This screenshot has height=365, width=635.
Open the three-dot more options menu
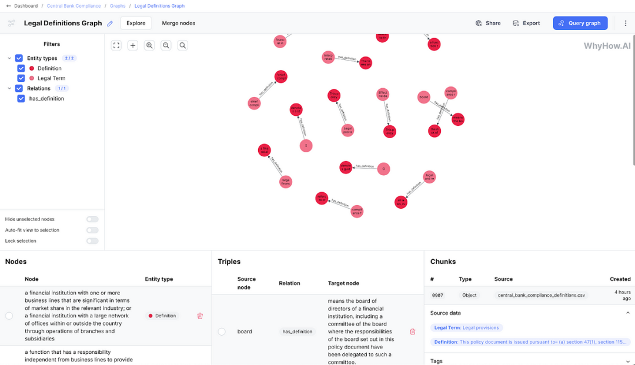pyautogui.click(x=625, y=23)
